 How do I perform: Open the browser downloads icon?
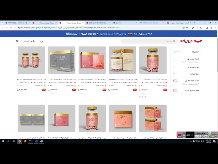click(x=207, y=28)
